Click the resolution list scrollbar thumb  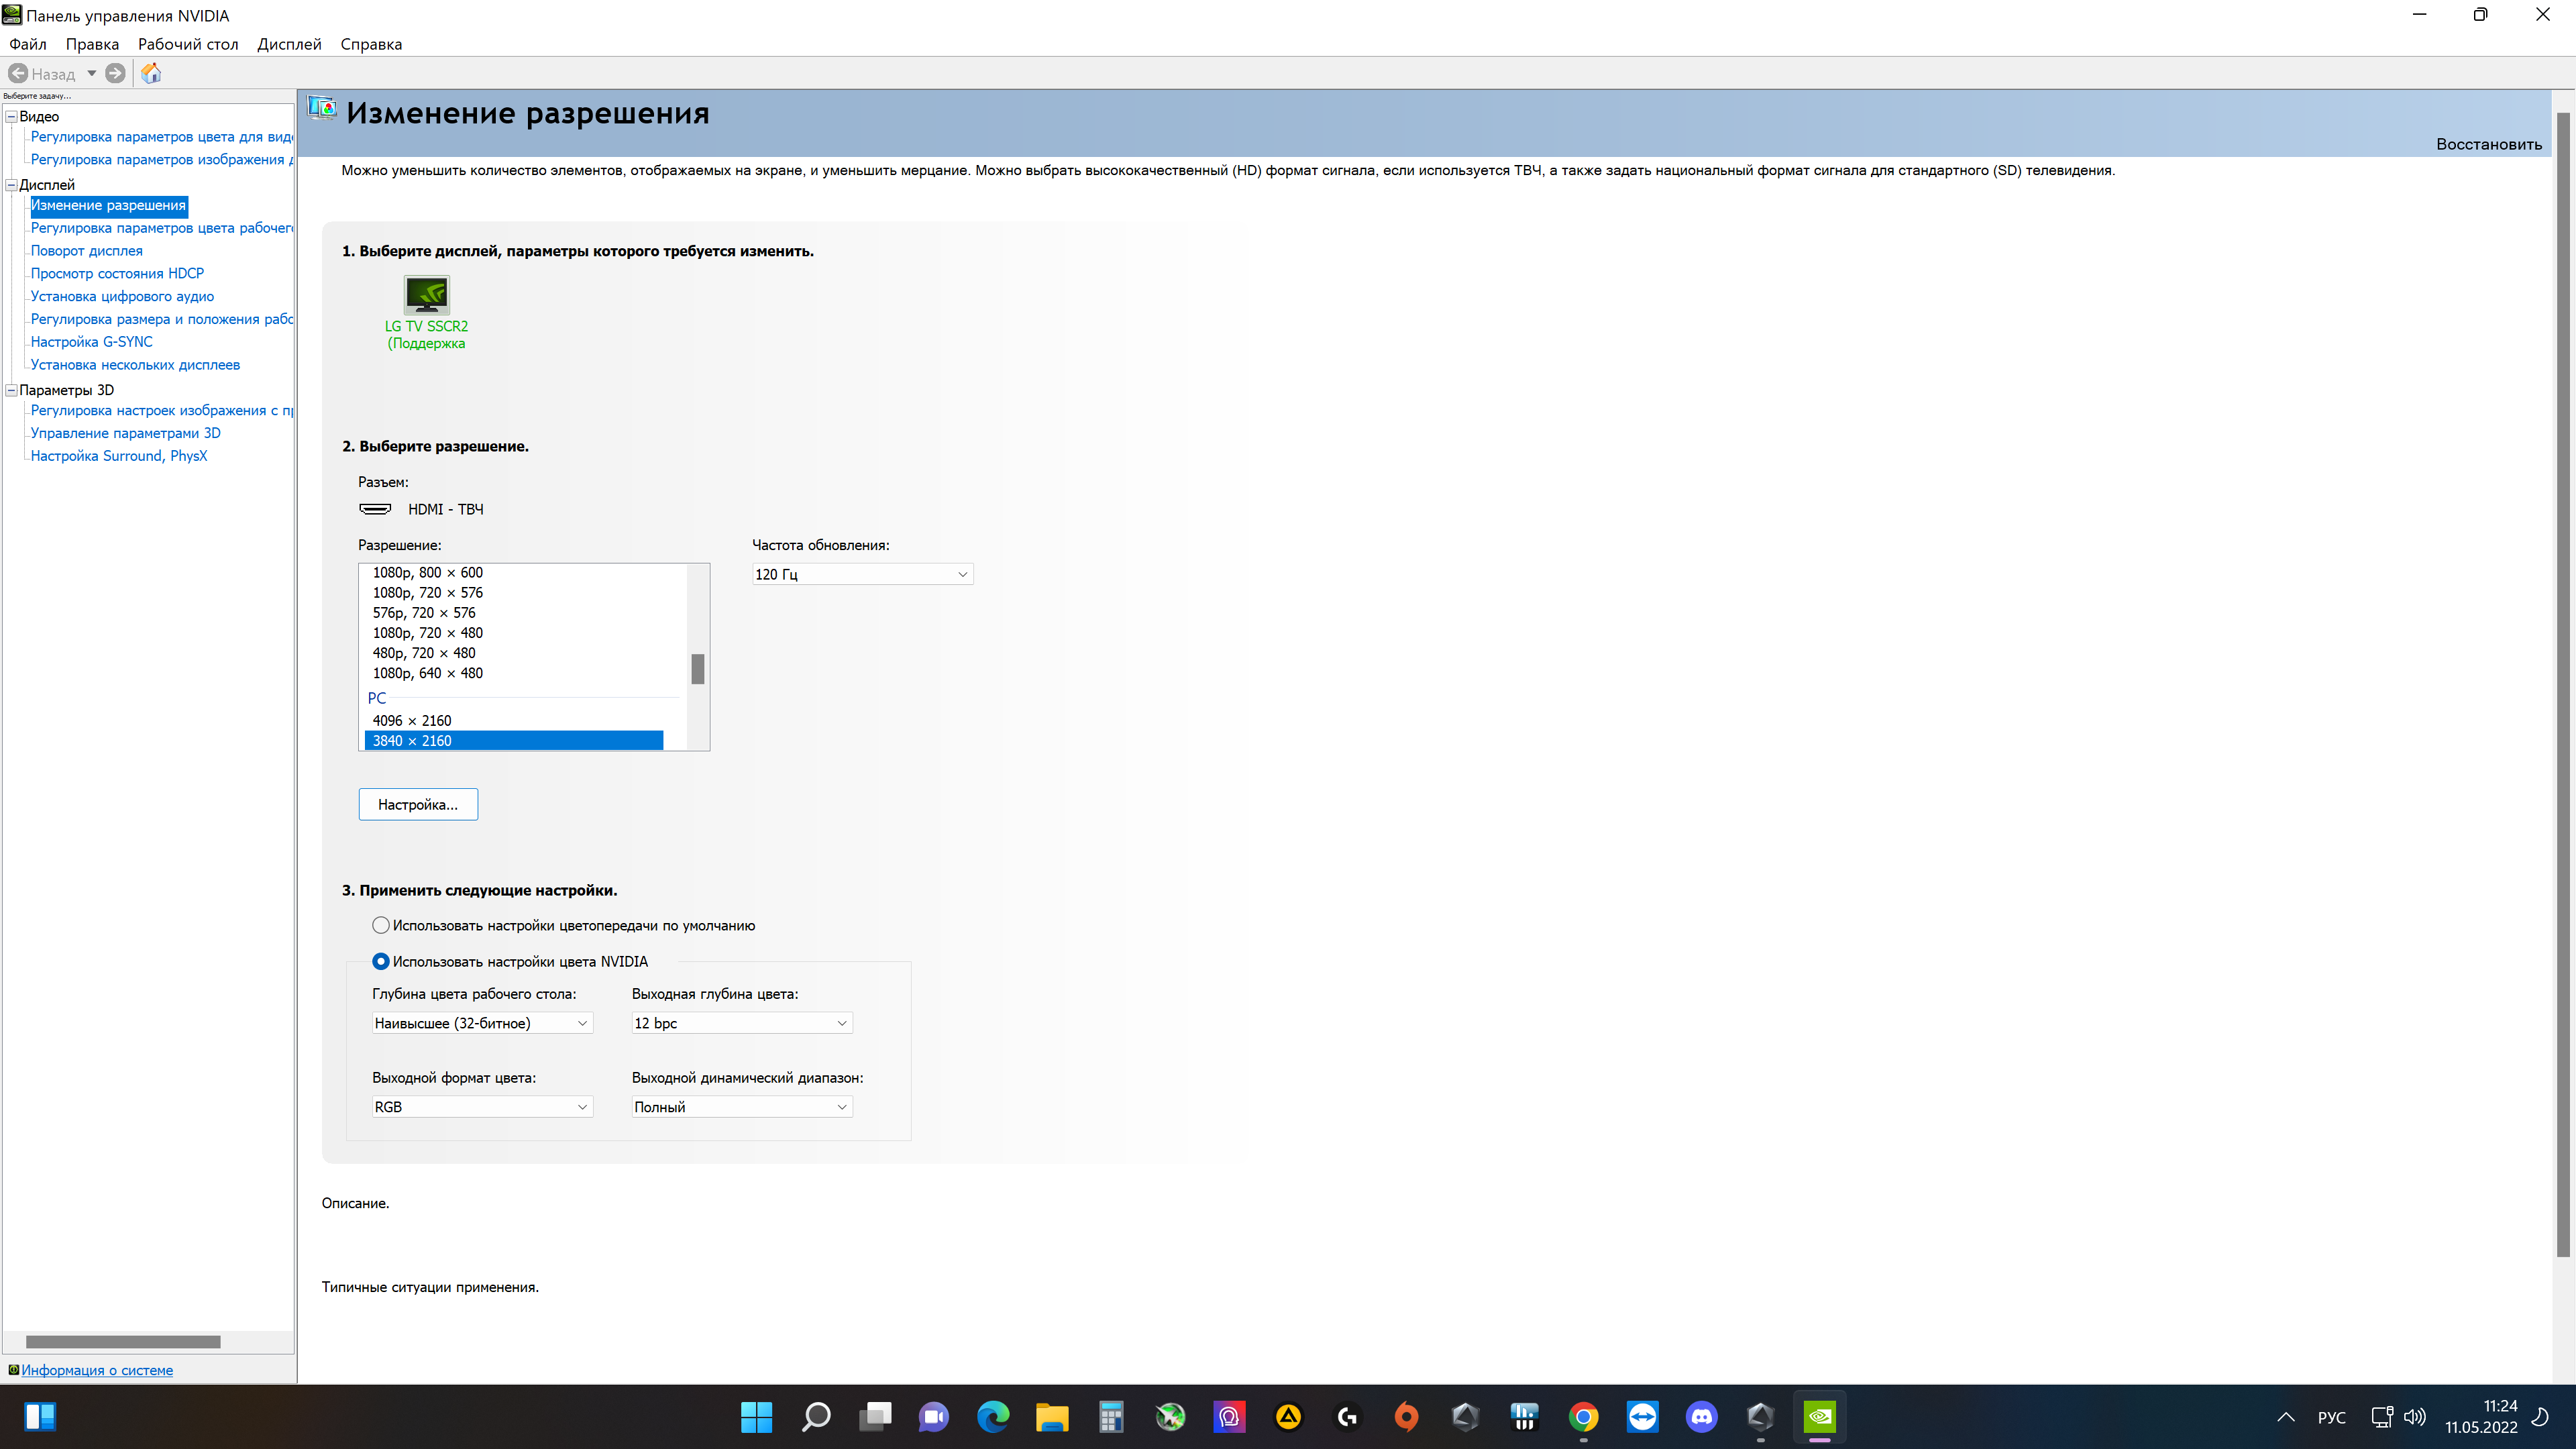[698, 668]
